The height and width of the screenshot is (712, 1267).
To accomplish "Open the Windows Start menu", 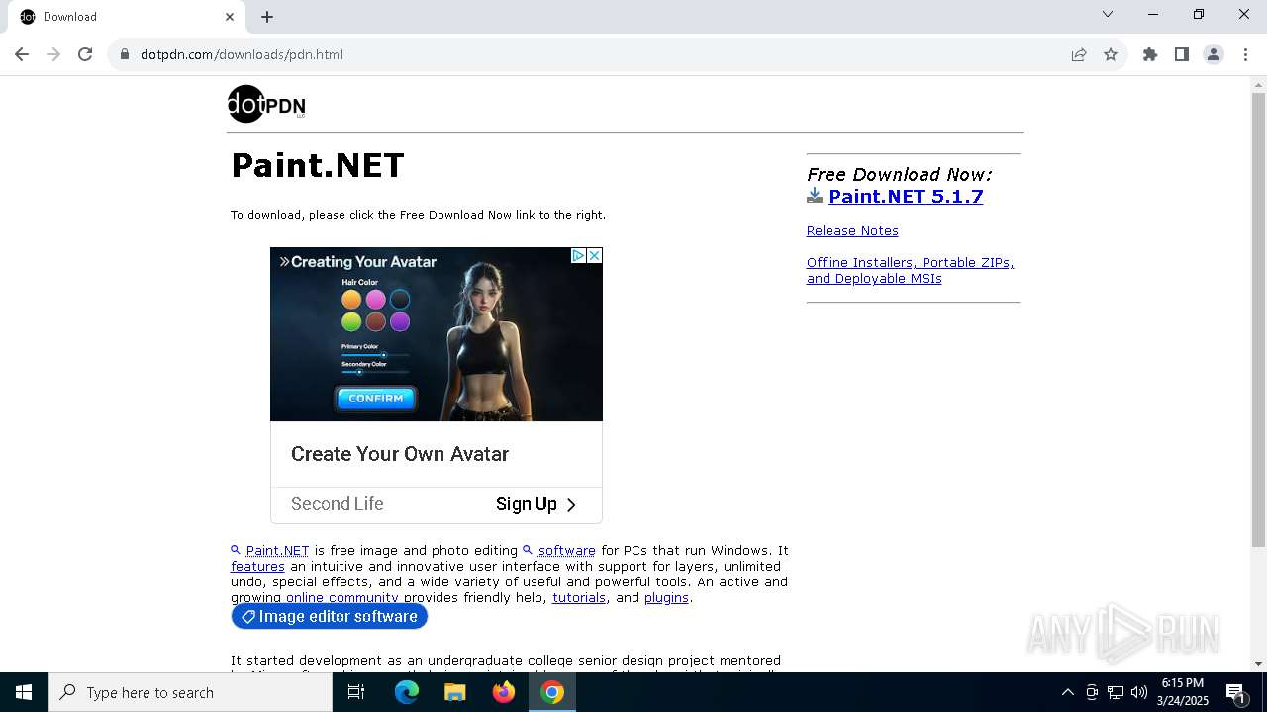I will [24, 692].
